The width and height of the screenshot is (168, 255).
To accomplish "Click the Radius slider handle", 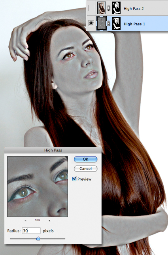I will [38, 239].
